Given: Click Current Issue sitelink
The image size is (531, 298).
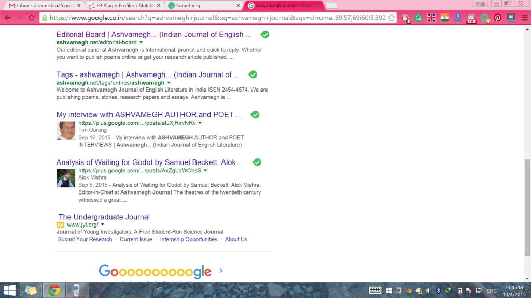Looking at the screenshot, I should [136, 239].
